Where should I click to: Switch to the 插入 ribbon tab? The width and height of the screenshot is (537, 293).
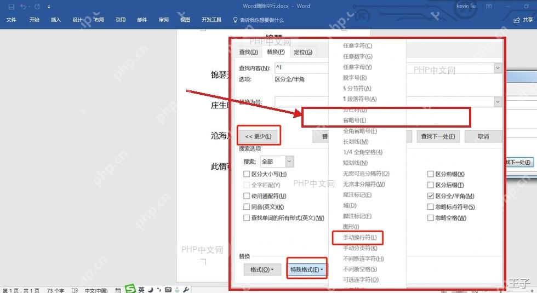click(x=56, y=20)
